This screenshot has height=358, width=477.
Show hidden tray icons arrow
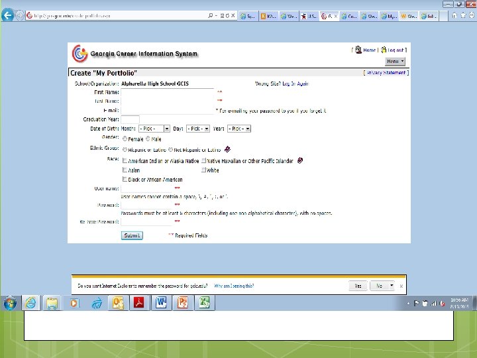408,303
